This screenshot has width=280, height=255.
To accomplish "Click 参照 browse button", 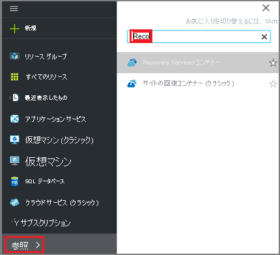I will pyautogui.click(x=25, y=245).
